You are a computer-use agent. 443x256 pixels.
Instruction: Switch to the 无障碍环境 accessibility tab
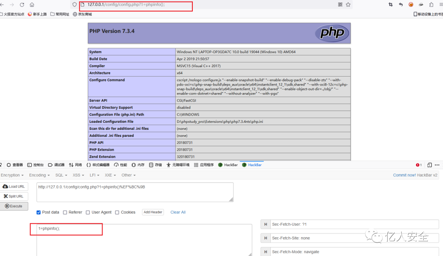tap(178, 165)
